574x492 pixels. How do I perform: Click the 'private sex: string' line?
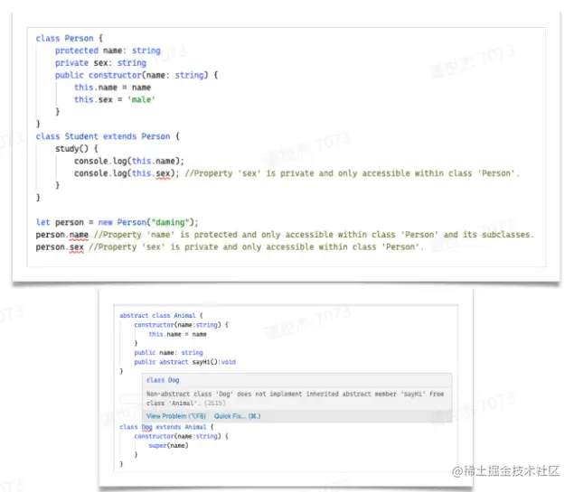[100, 63]
